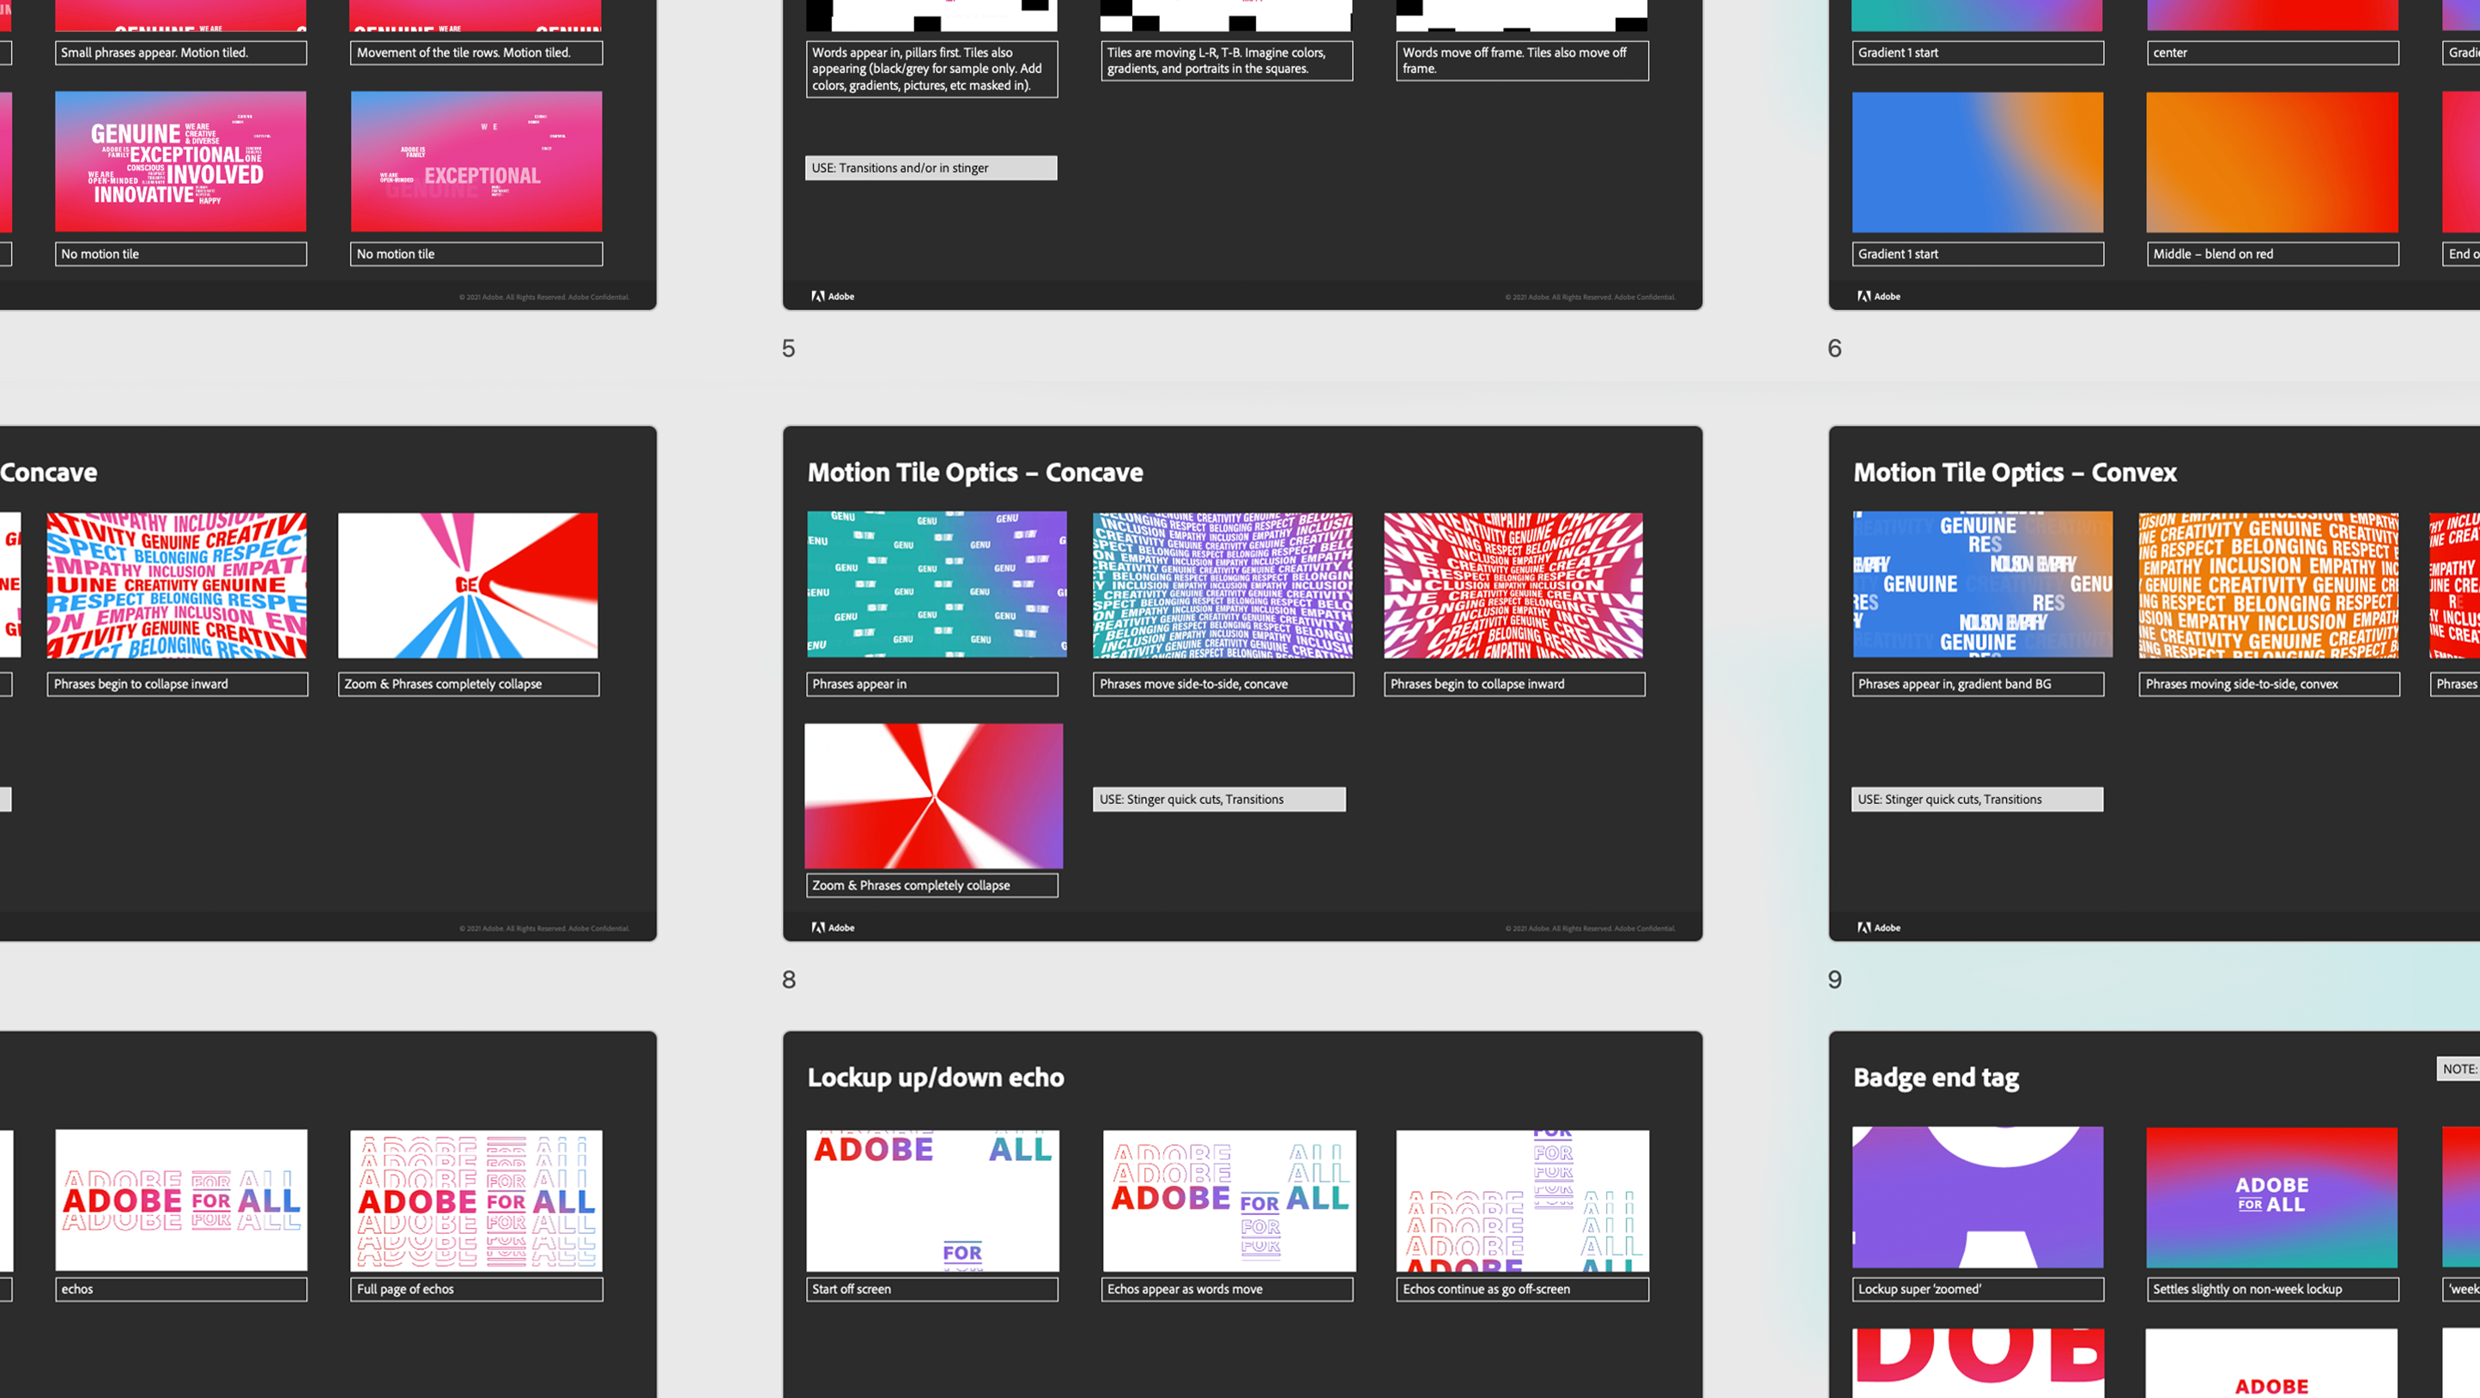Click the 'Echos continue as go off-screen' caption
Screen dimensions: 2480x1398
coord(1522,1288)
